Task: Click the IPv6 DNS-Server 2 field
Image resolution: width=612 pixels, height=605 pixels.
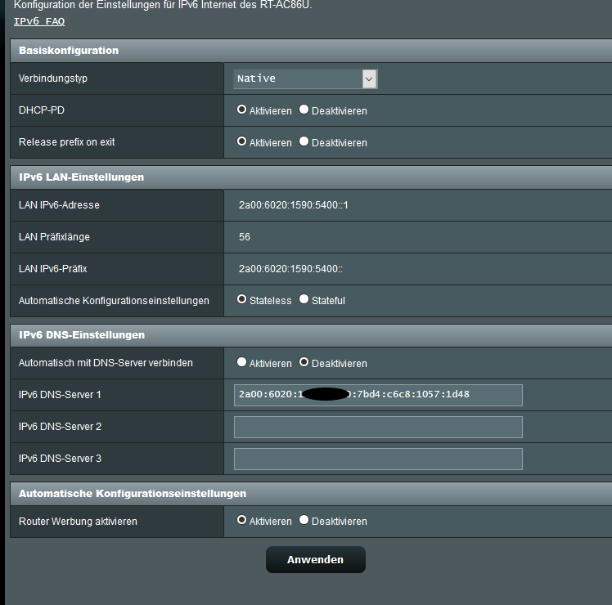Action: (x=378, y=427)
